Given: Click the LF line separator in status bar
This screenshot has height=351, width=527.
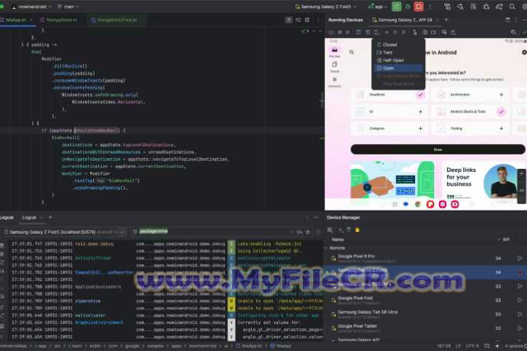Looking at the screenshot, I should click(458, 346).
